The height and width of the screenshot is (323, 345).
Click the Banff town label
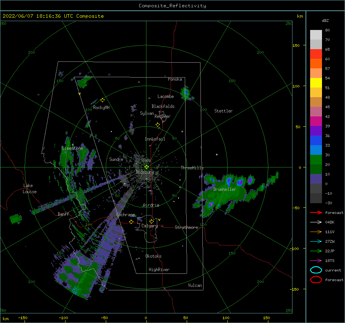coord(63,214)
